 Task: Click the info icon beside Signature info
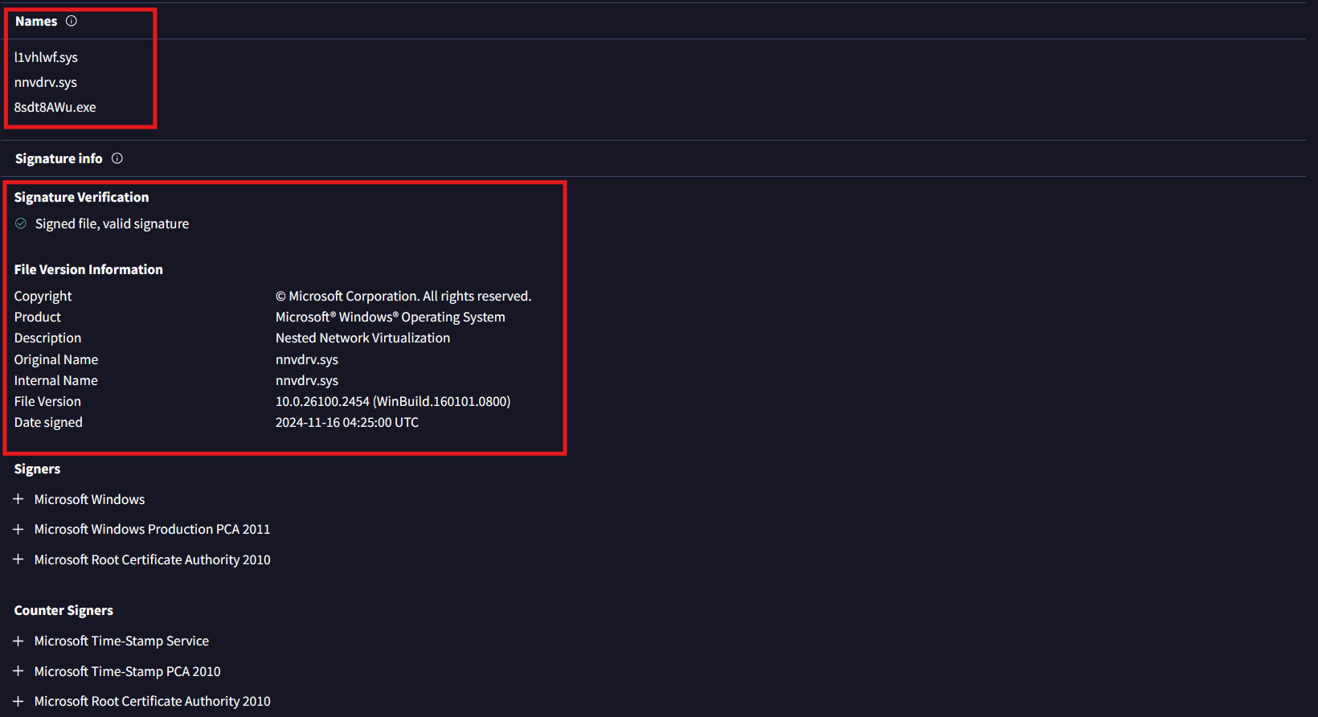pos(117,158)
